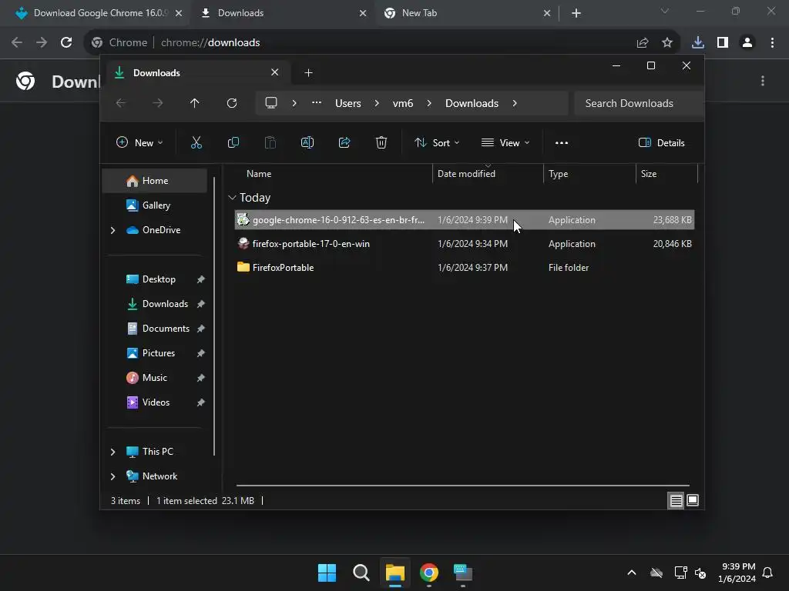
Task: Click Users in the breadcrumb path
Action: (x=347, y=103)
